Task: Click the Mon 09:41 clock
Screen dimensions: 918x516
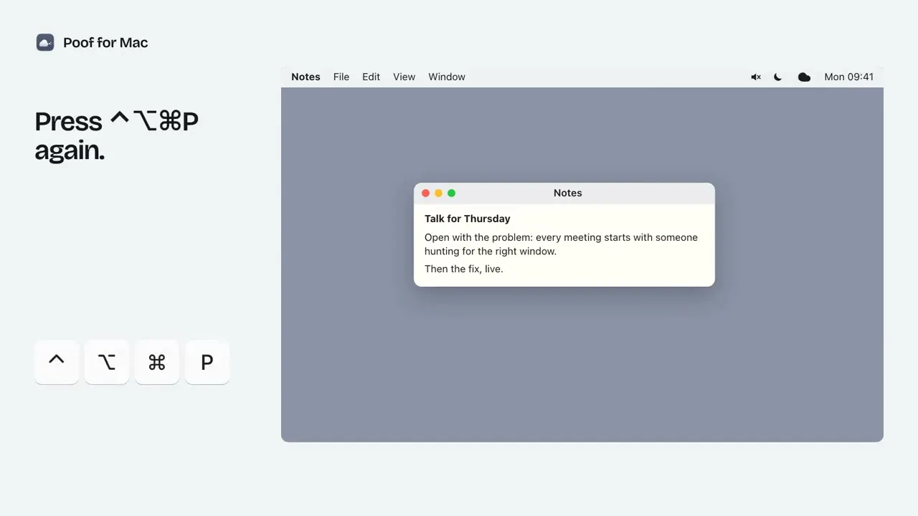Action: pyautogui.click(x=849, y=77)
